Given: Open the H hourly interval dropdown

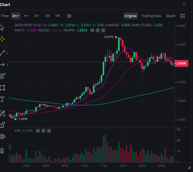Looking at the screenshot, I should click(26, 16).
